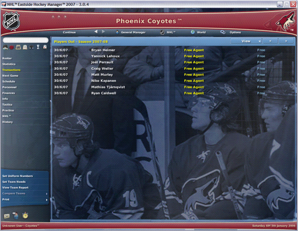Click Set Team Needs
The width and height of the screenshot is (298, 231).
click(x=14, y=182)
